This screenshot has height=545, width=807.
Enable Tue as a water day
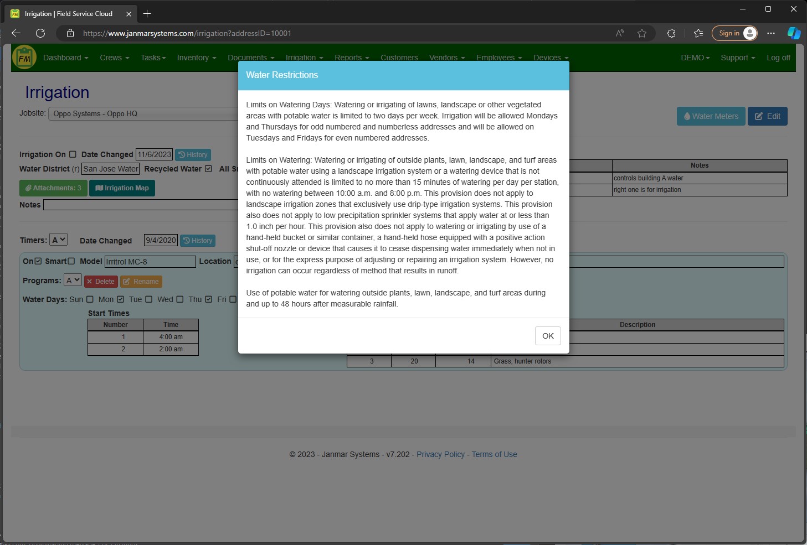pyautogui.click(x=149, y=299)
